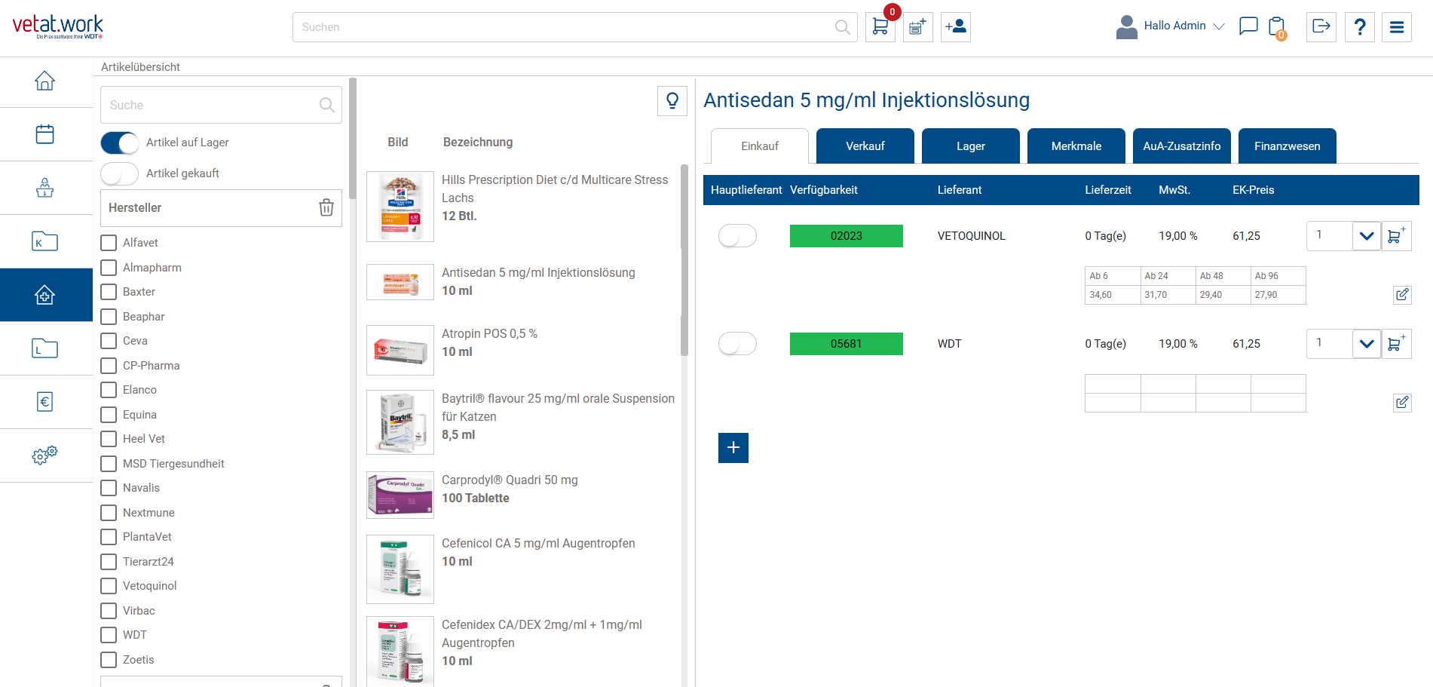Switch to the Verkauf tab
Viewport: 1433px width, 687px height.
pos(865,146)
